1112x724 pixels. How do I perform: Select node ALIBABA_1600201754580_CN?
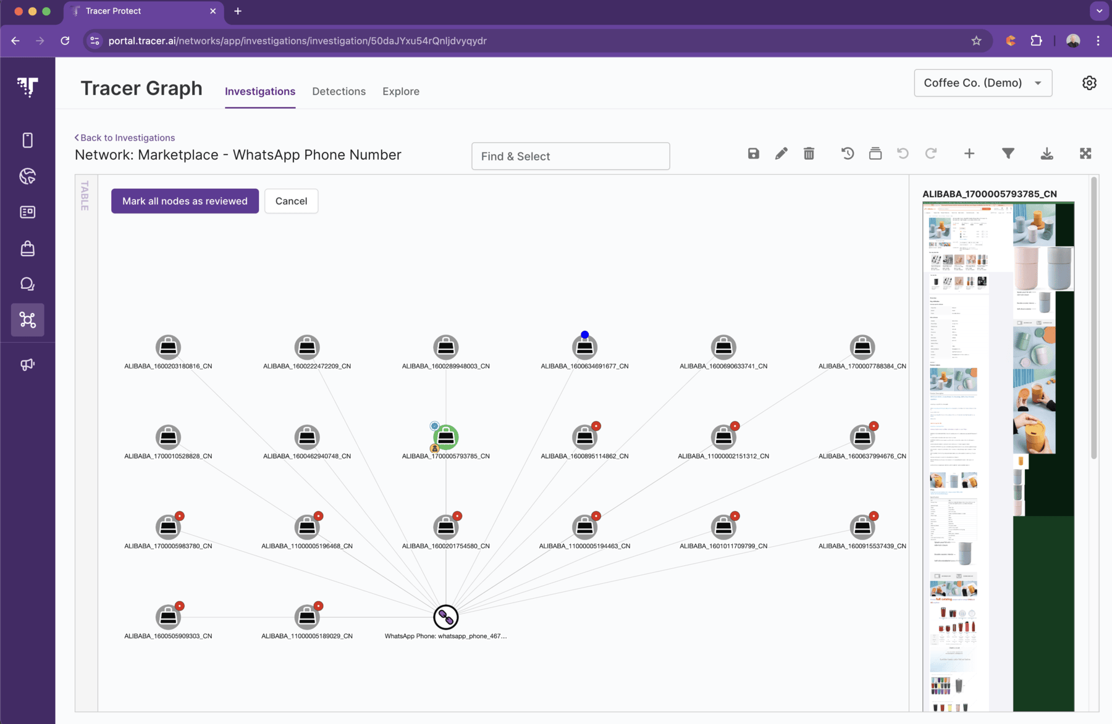click(446, 527)
